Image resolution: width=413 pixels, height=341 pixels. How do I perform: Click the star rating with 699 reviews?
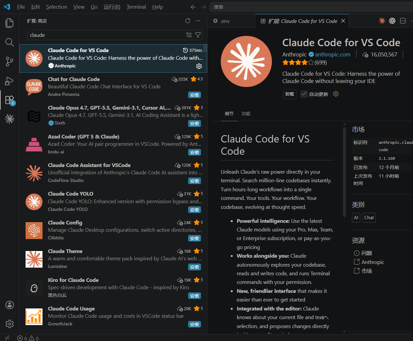click(x=304, y=62)
